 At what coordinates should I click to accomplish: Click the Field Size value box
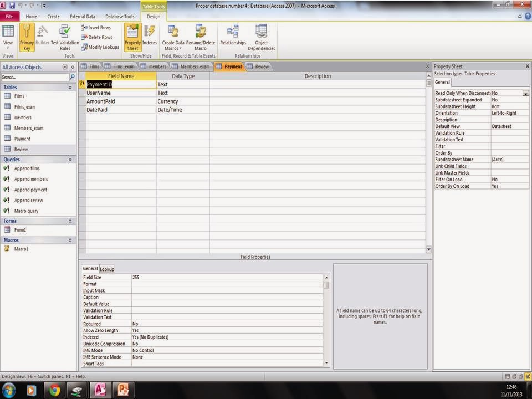point(227,277)
